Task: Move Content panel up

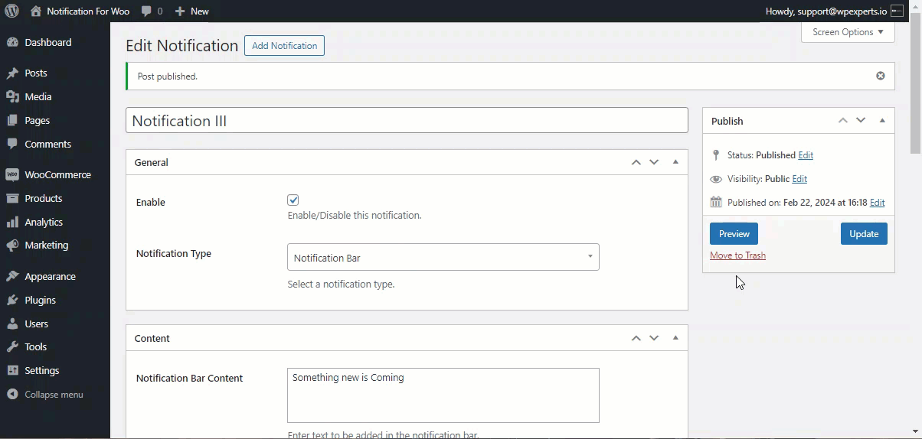Action: coord(636,338)
